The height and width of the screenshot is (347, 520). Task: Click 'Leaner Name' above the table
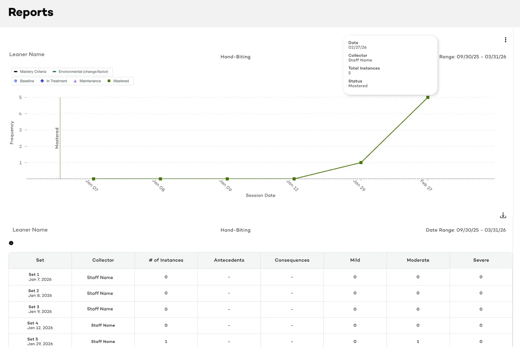pos(30,230)
